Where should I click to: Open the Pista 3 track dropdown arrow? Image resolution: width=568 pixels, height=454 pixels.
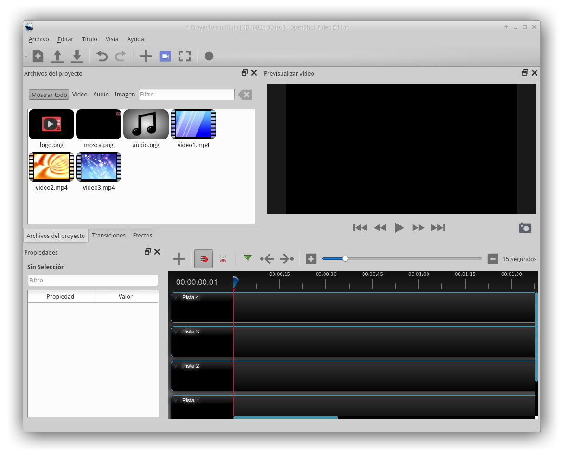click(176, 332)
